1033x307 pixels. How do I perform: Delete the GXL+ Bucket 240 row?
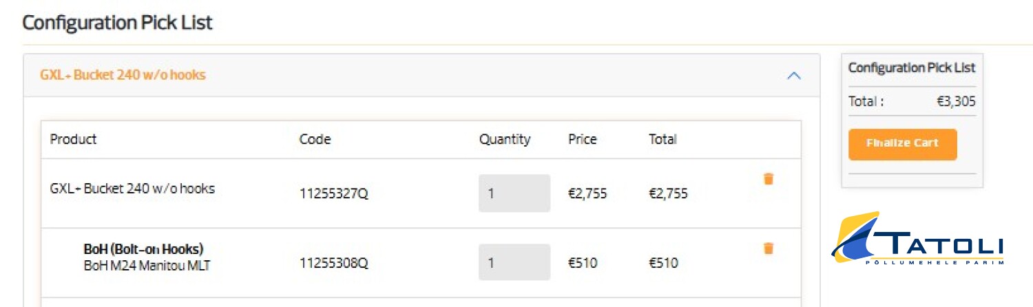pos(769,179)
